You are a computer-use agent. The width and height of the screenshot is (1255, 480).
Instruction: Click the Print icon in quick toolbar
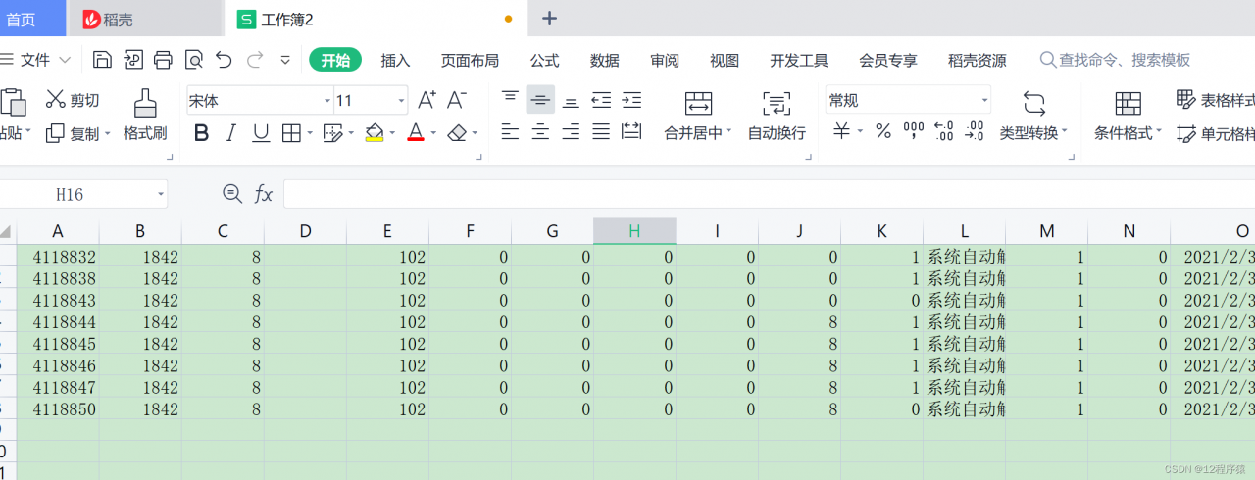pyautogui.click(x=164, y=60)
